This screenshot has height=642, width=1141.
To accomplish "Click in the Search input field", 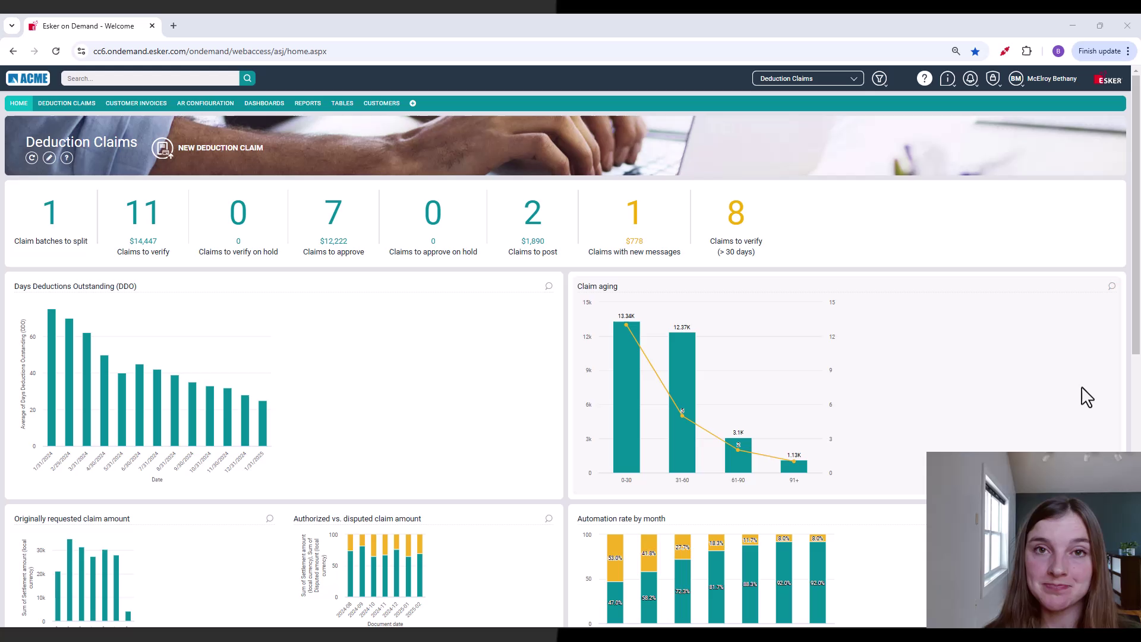I will (x=150, y=78).
